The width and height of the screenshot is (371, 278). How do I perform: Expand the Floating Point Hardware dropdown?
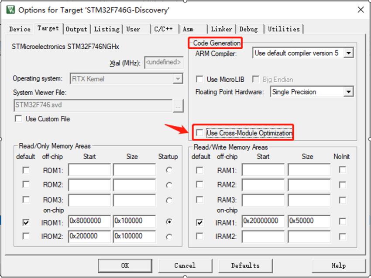coord(348,92)
